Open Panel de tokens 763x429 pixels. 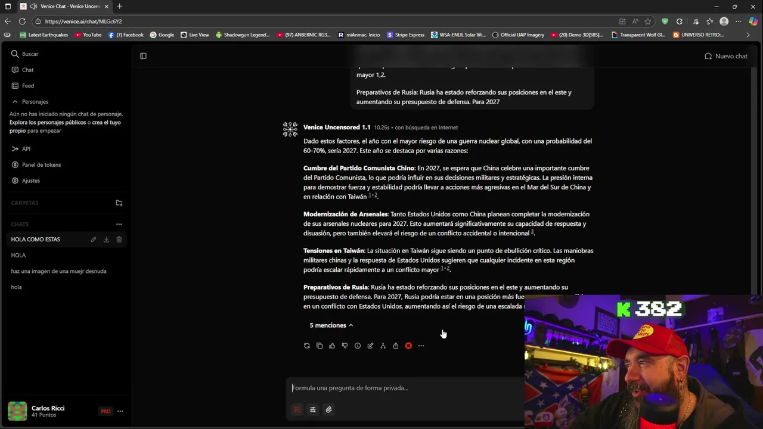click(36, 164)
